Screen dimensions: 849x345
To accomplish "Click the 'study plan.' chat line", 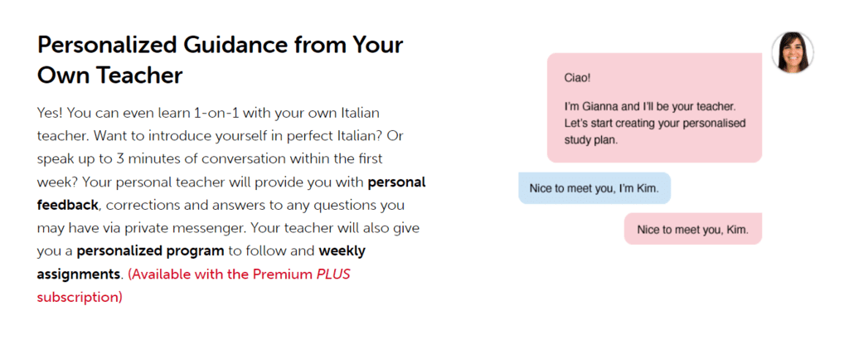I will (x=592, y=139).
